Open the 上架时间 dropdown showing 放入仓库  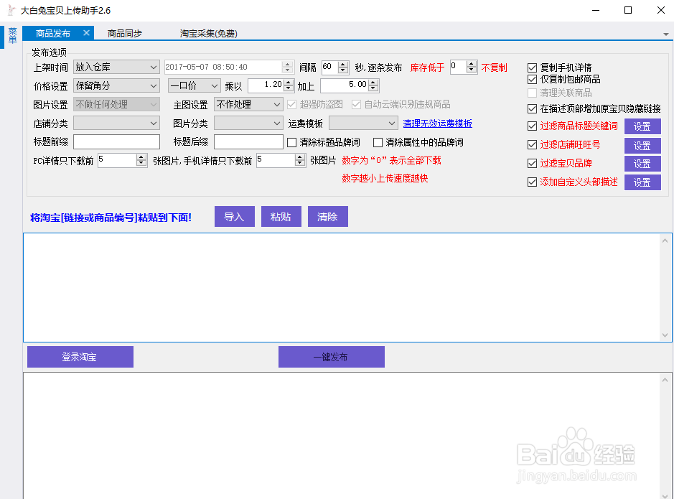click(116, 67)
